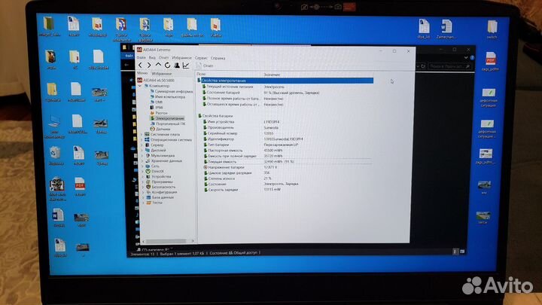542x305 pixels.
Task: Expand the Мультимедиа branch arrow
Action: point(142,156)
